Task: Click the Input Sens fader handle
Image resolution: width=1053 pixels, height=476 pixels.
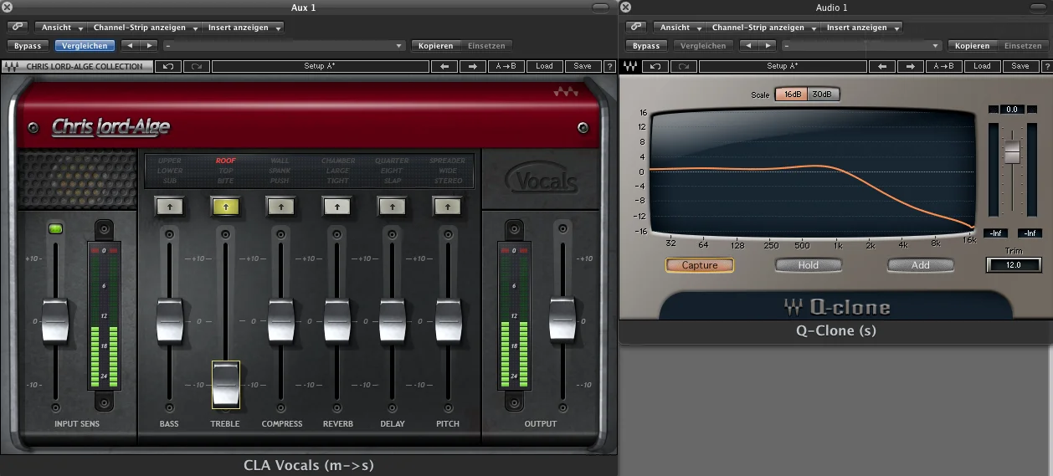Action: [x=55, y=321]
